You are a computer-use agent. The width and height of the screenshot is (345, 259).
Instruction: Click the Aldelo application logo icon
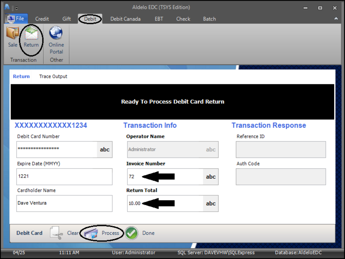pos(7,7)
